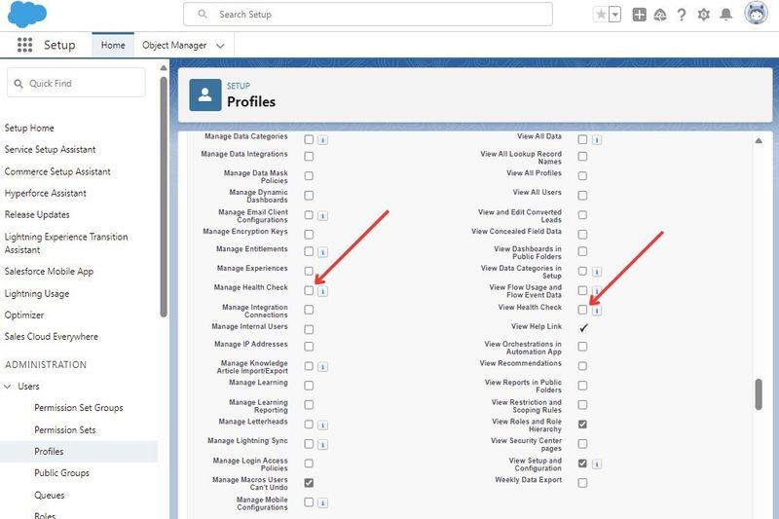
Task: Click the user avatar icon
Action: tap(757, 13)
